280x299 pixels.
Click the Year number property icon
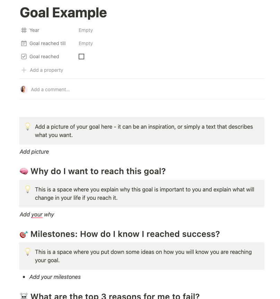click(24, 30)
